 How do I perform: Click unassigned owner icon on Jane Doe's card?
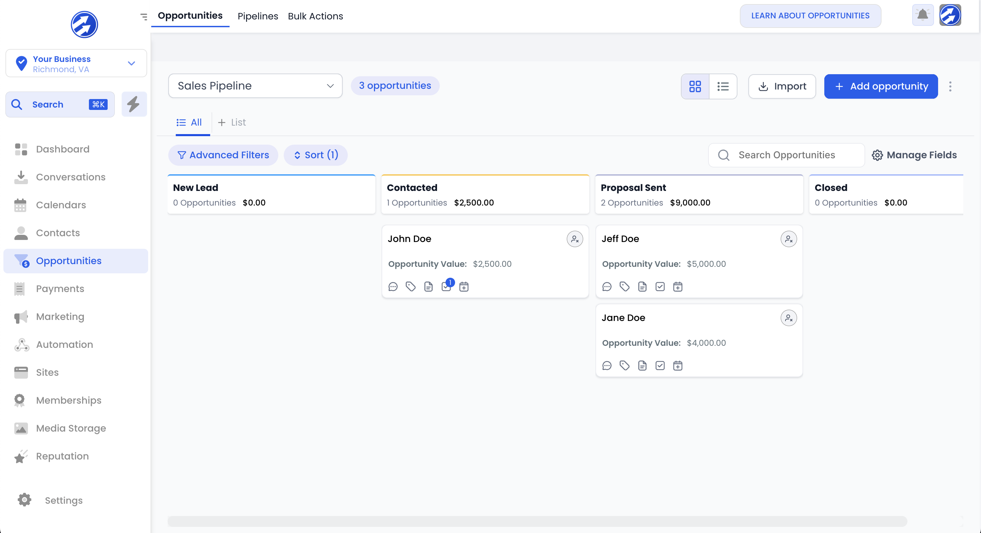[788, 318]
